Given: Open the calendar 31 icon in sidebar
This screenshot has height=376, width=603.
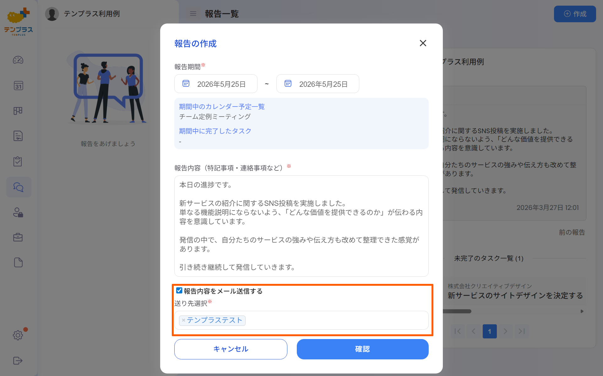Looking at the screenshot, I should pos(18,86).
